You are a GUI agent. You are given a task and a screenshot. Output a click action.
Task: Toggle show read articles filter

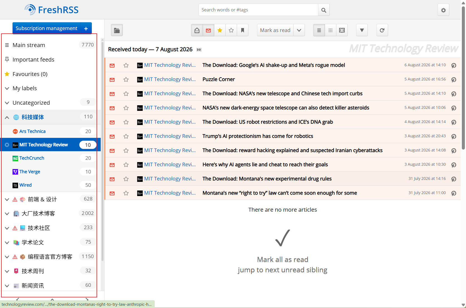click(x=197, y=30)
